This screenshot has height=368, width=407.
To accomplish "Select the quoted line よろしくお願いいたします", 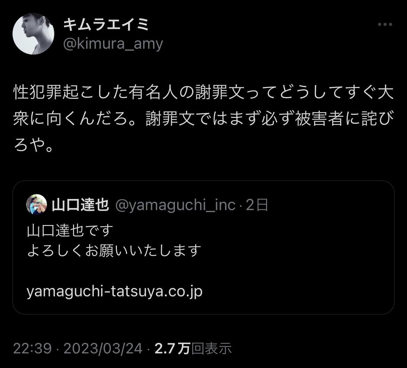I will pyautogui.click(x=114, y=251).
